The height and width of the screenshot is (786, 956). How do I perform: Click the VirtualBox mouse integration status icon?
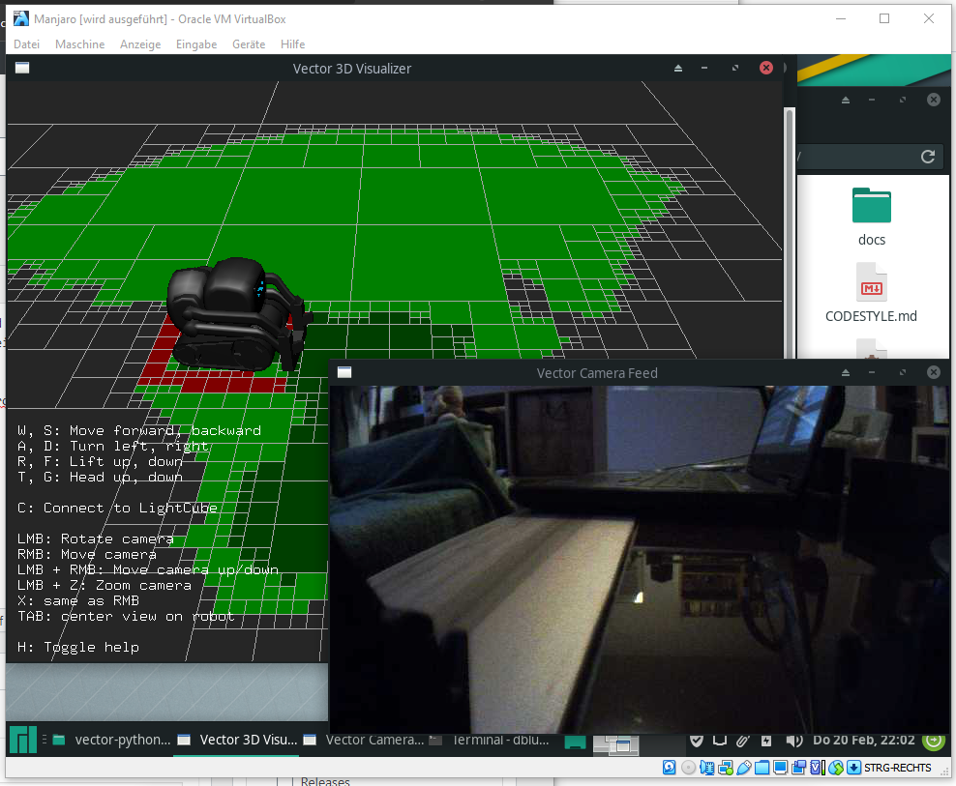pyautogui.click(x=836, y=768)
